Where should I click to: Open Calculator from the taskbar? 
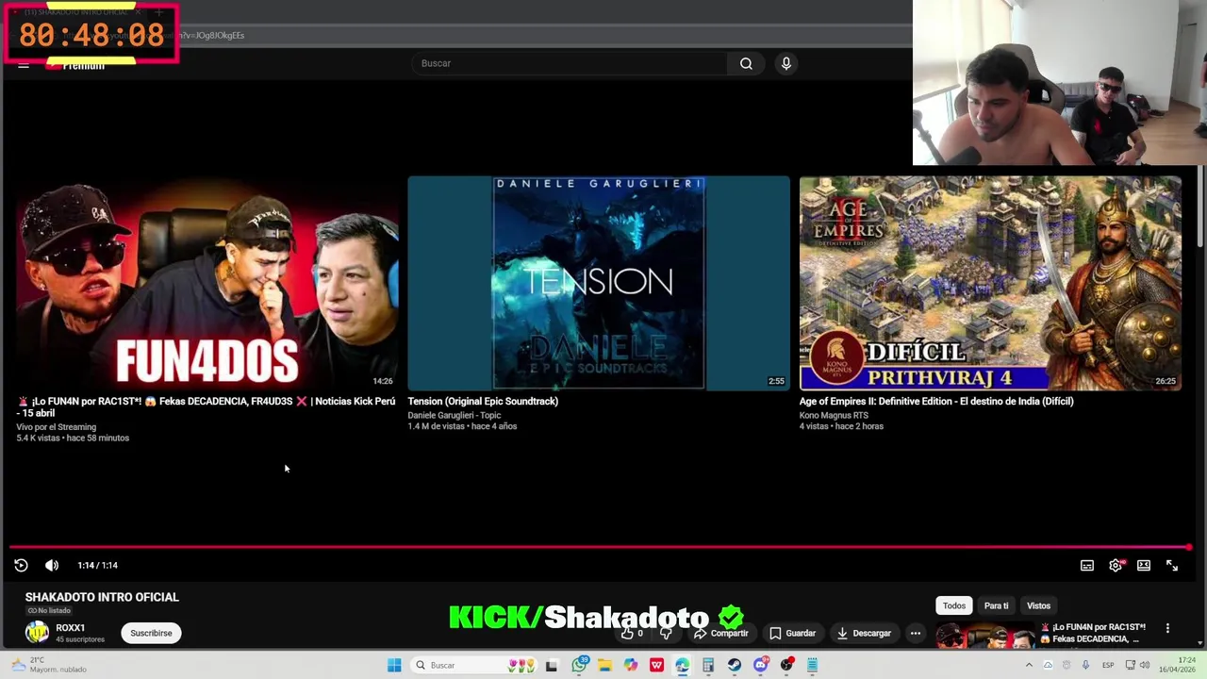coord(708,665)
